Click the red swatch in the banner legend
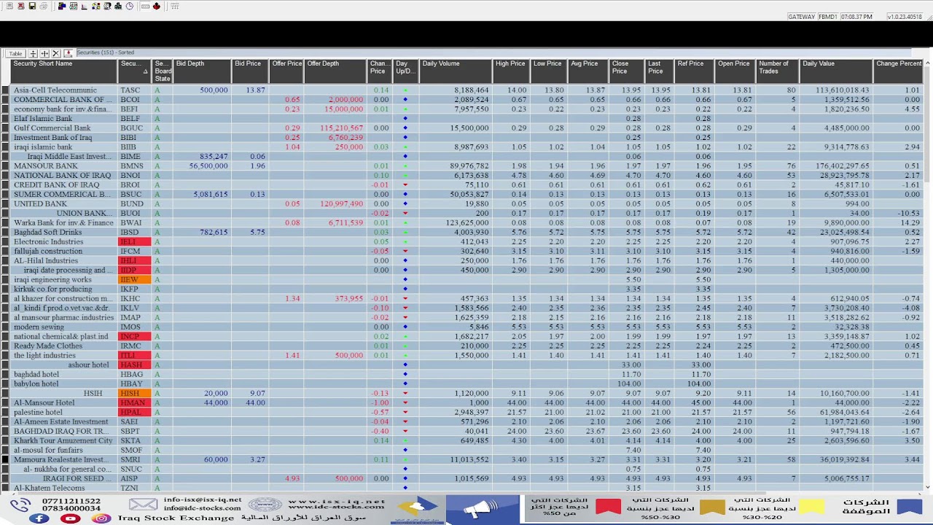This screenshot has width=933, height=525. click(x=608, y=506)
